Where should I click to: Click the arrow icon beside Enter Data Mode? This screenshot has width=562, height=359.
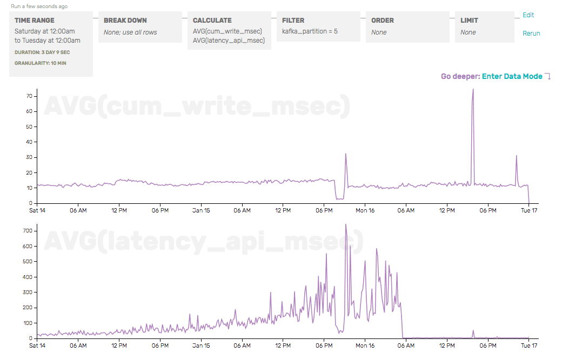(x=548, y=77)
